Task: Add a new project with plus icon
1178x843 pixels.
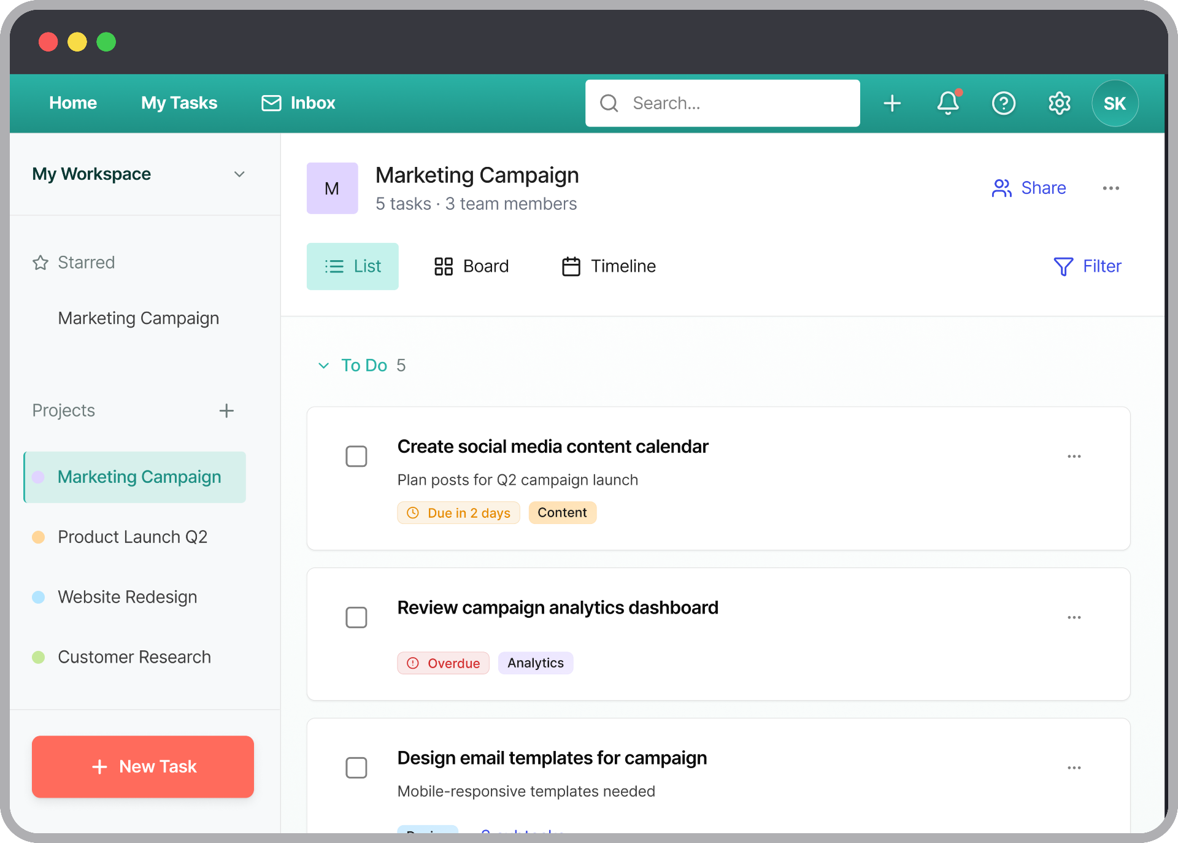Action: (226, 410)
